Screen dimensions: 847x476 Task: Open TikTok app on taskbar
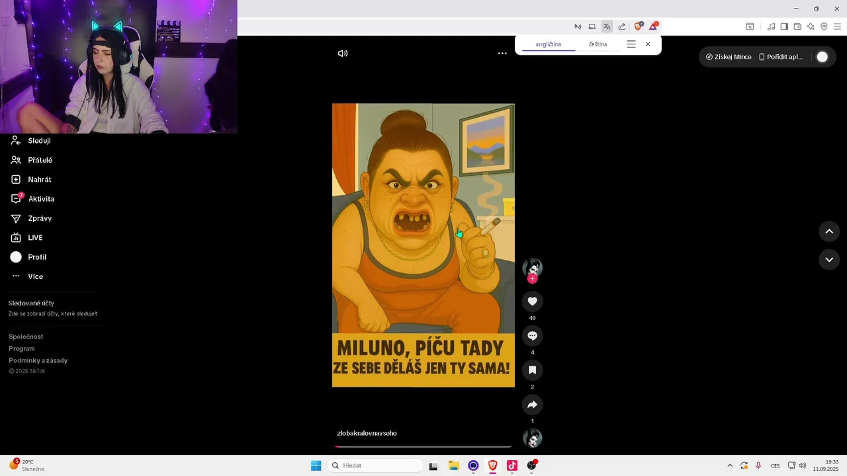click(x=512, y=465)
